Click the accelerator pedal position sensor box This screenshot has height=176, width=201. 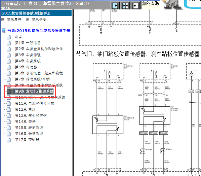108,125
